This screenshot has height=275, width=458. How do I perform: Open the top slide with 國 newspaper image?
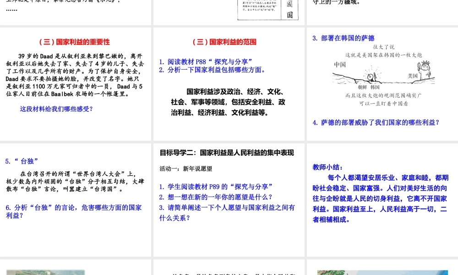pyautogui.click(x=229, y=11)
